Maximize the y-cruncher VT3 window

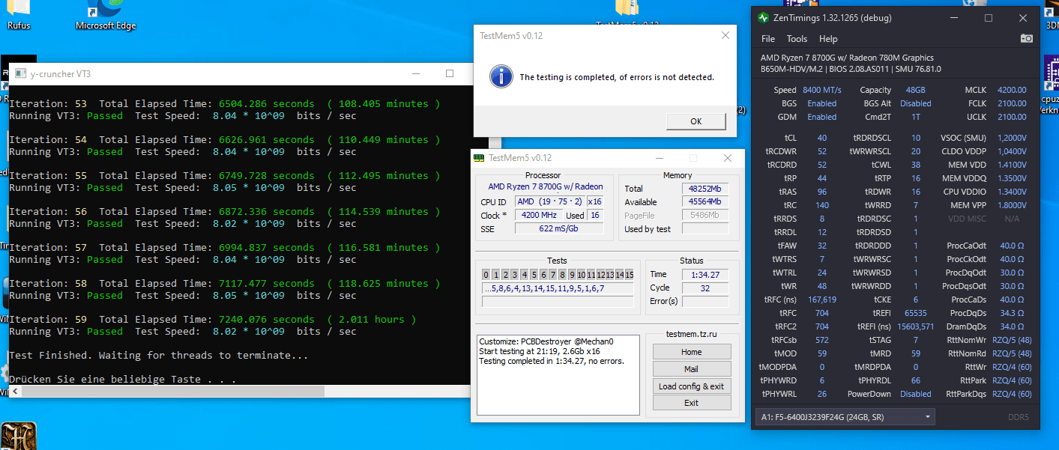click(450, 73)
